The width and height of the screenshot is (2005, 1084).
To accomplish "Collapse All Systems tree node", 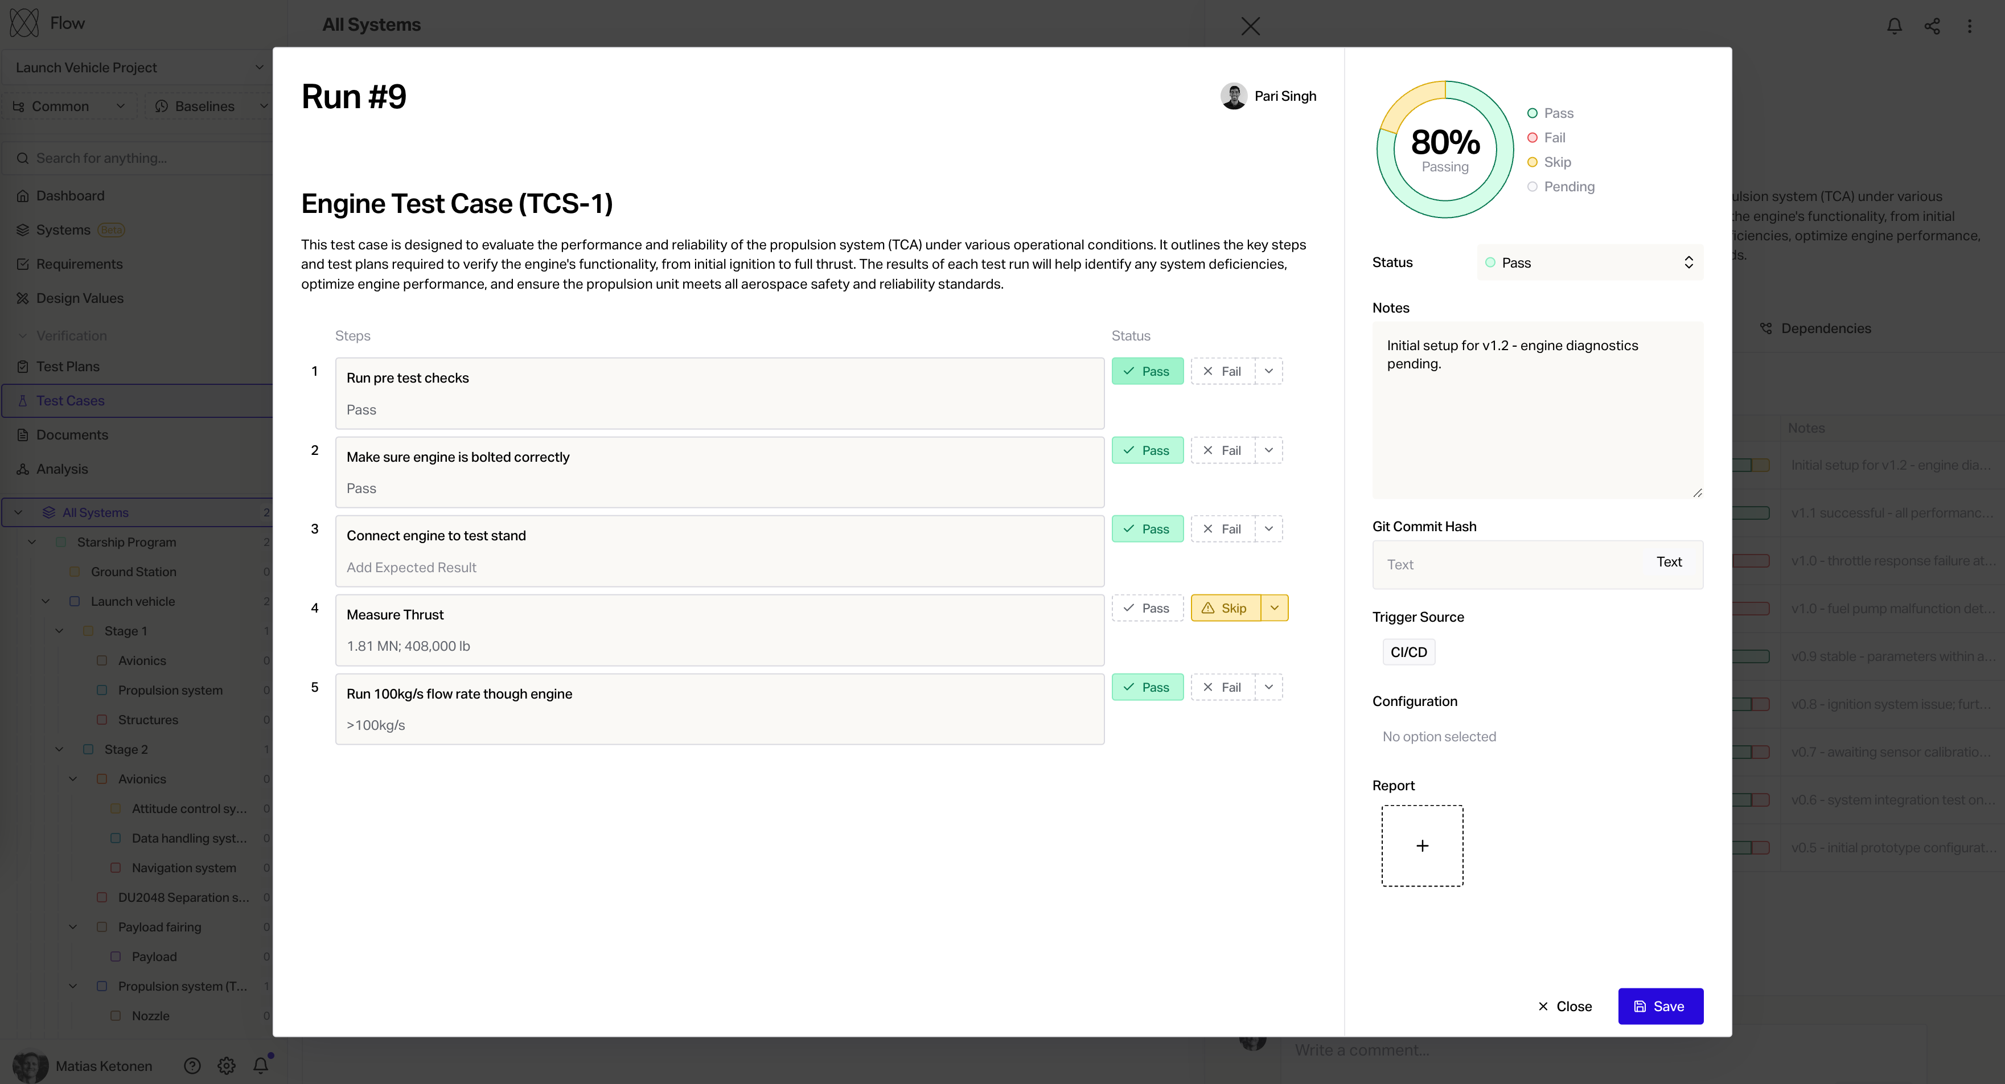I will [19, 512].
